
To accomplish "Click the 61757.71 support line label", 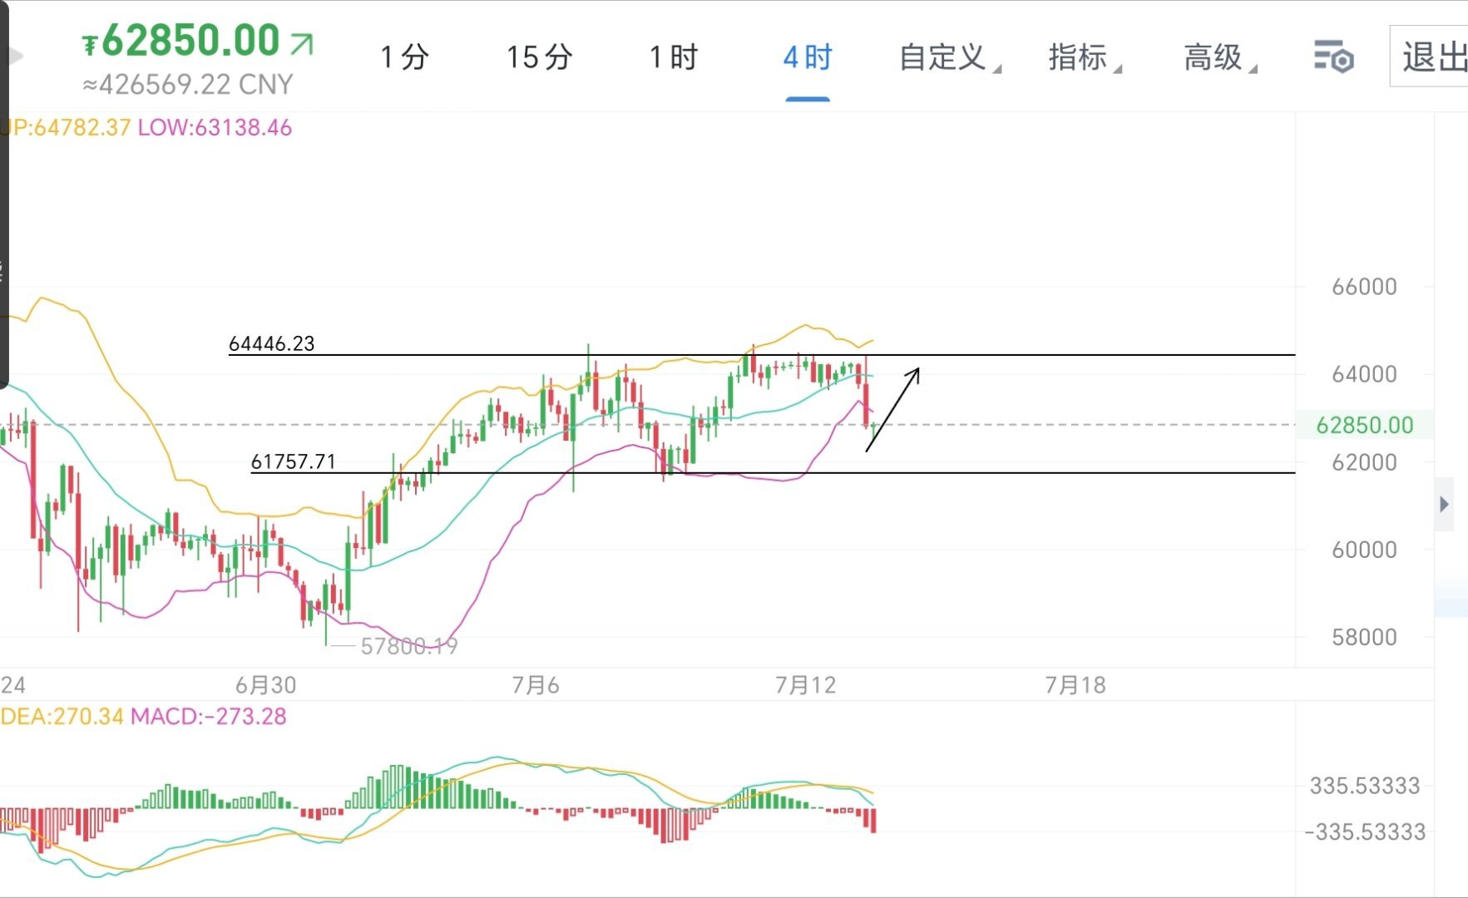I will click(x=293, y=461).
